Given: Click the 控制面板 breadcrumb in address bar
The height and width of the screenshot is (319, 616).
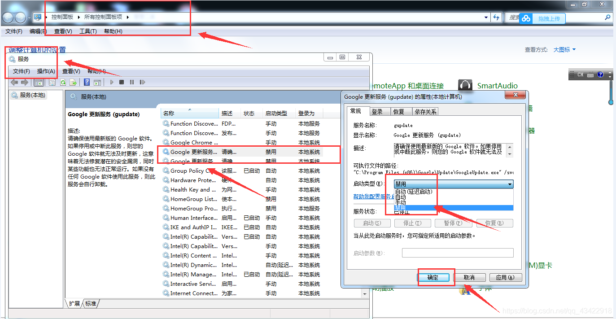Looking at the screenshot, I should [62, 17].
